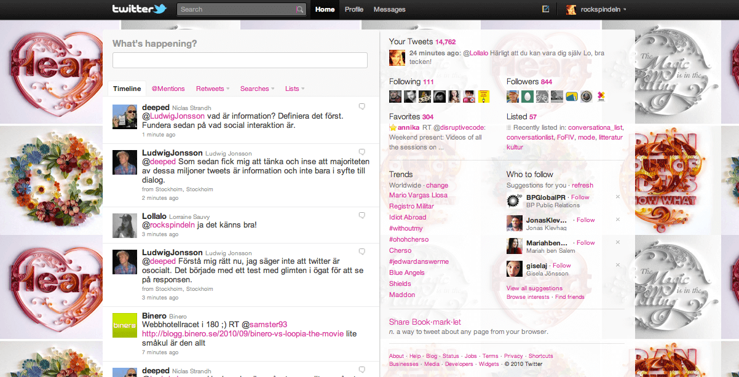Follow JonasKlevhag from suggestions

click(x=585, y=220)
